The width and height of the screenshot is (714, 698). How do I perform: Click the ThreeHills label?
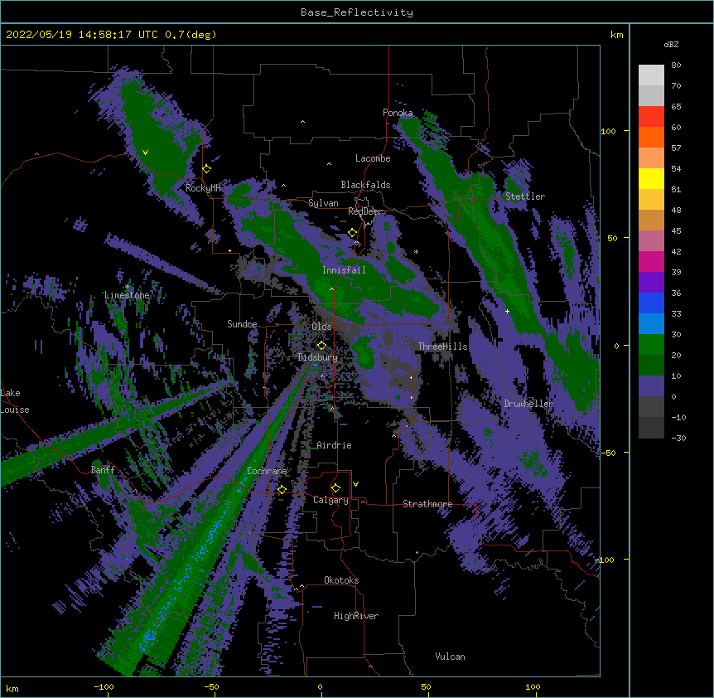(x=442, y=347)
